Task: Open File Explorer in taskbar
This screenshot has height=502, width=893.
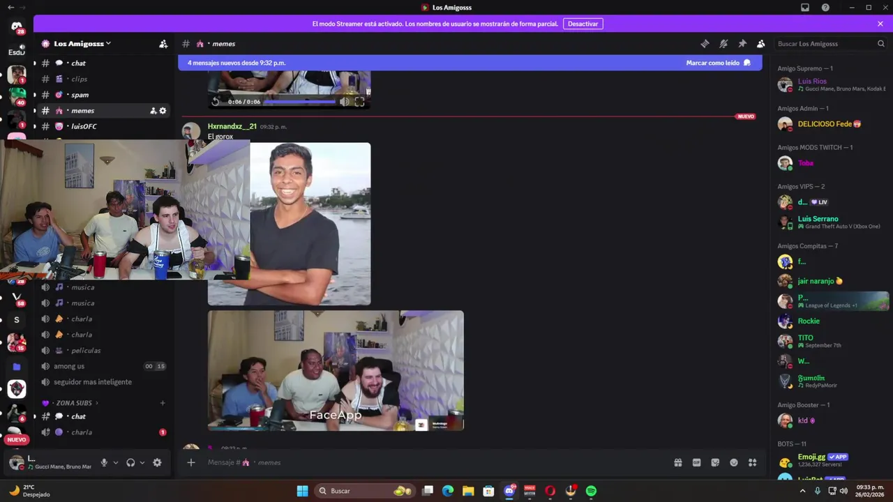Action: pyautogui.click(x=468, y=491)
